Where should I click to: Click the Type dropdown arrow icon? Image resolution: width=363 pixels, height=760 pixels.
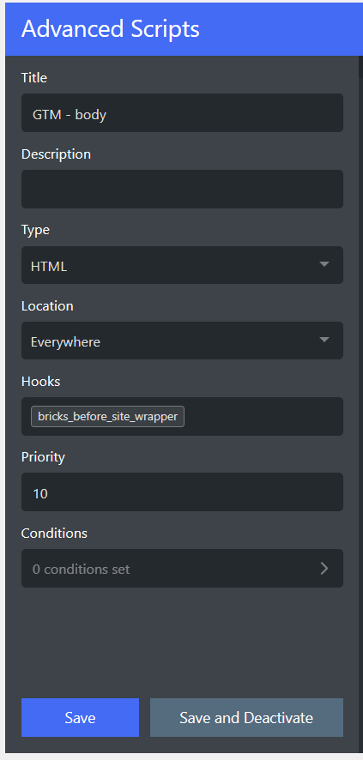(324, 264)
